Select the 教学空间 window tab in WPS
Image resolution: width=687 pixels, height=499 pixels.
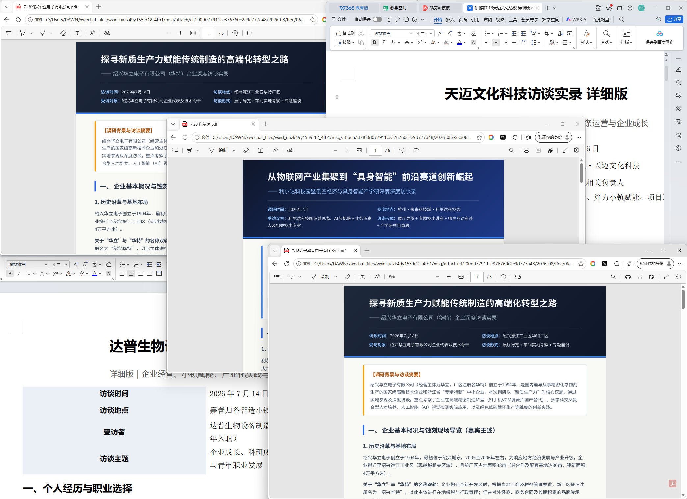[x=398, y=8]
